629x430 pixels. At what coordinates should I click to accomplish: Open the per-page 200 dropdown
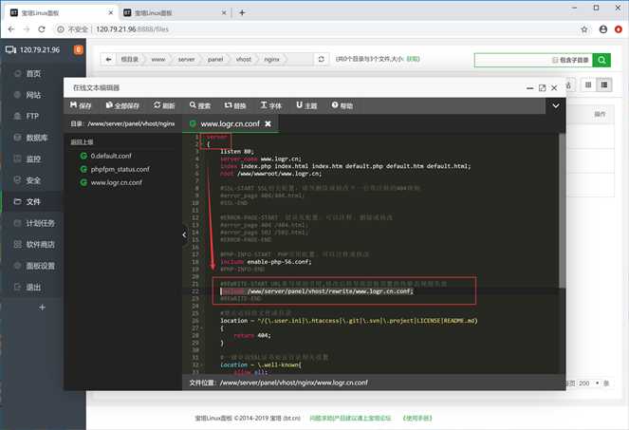pyautogui.click(x=589, y=383)
